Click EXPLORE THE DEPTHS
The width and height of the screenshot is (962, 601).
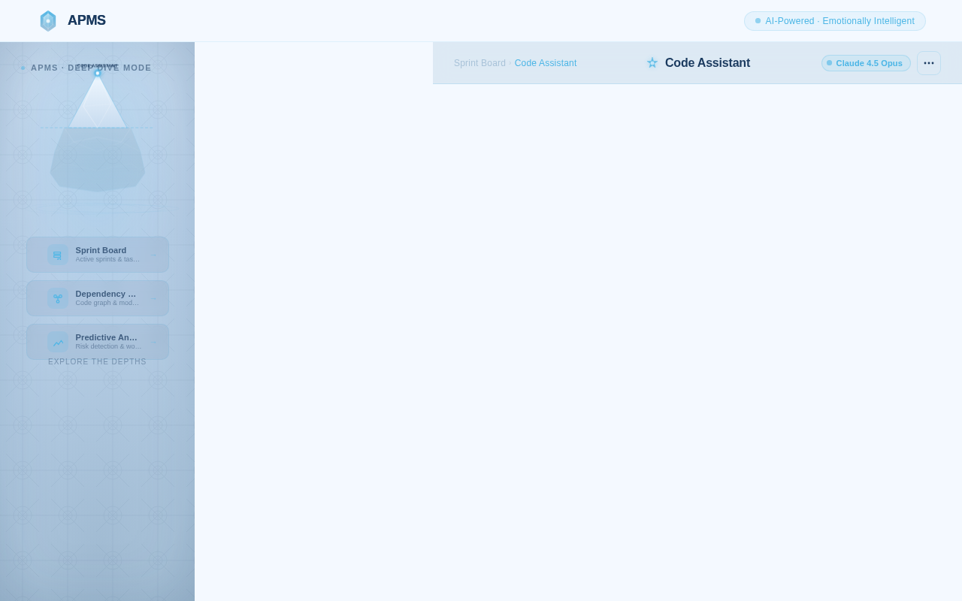pyautogui.click(x=97, y=361)
